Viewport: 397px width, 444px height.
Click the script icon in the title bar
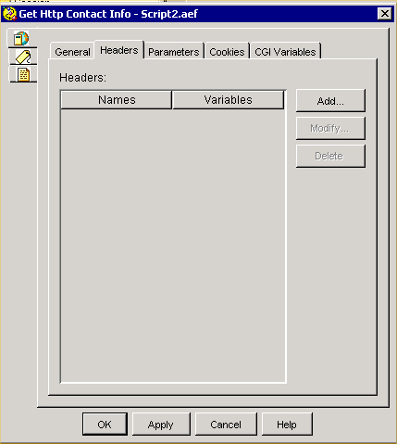9,14
